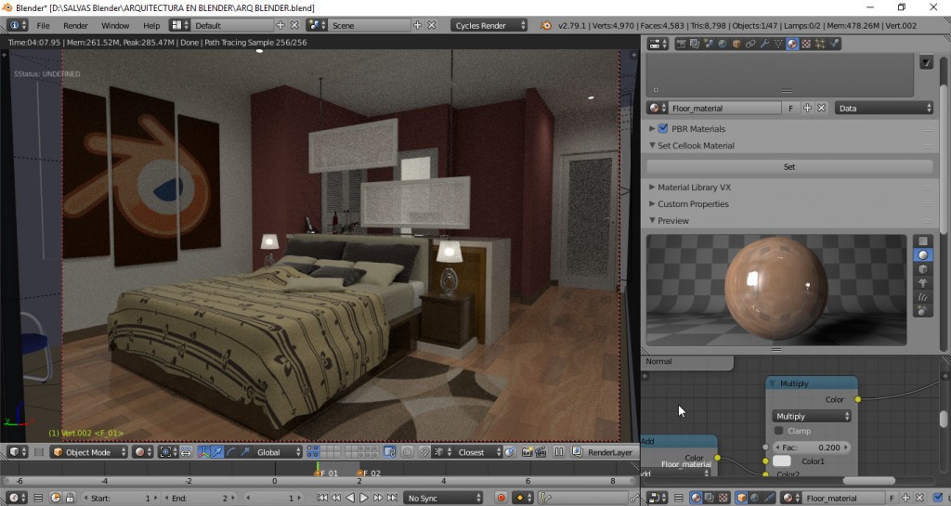Open the Cycles Render engine dropdown
The height and width of the screenshot is (506, 951).
[489, 25]
